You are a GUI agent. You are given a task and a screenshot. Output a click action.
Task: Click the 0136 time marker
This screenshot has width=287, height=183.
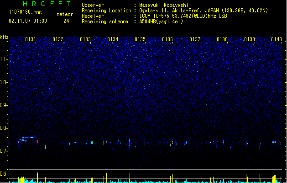point(167,39)
